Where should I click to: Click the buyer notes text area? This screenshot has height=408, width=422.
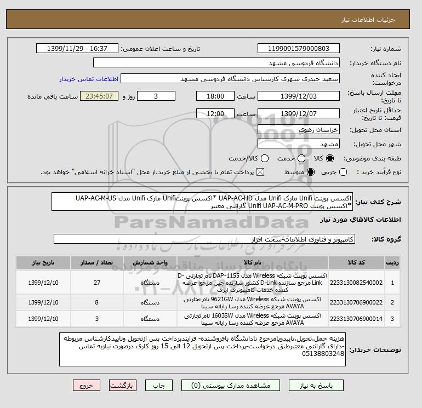(202, 349)
